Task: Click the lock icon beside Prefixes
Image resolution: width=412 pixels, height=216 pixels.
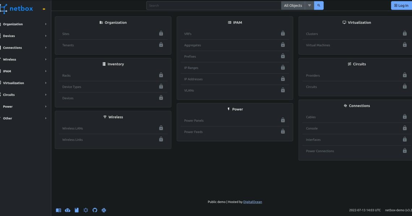Action: 283,56
